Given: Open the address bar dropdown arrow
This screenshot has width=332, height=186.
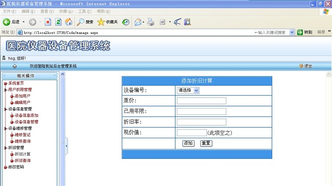Looking at the screenshot, I should coord(292,32).
